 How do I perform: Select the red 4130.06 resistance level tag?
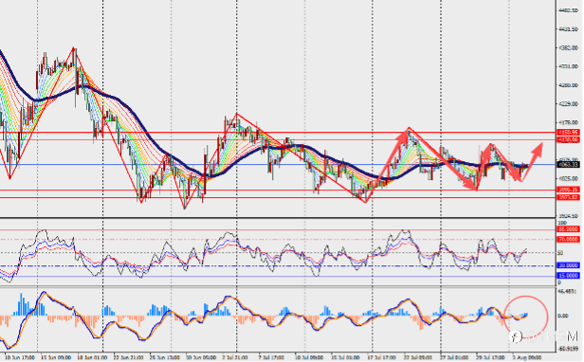click(568, 139)
